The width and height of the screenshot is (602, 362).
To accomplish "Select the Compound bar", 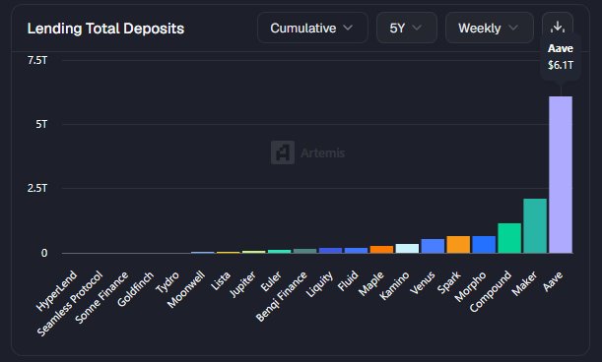I will (x=509, y=238).
